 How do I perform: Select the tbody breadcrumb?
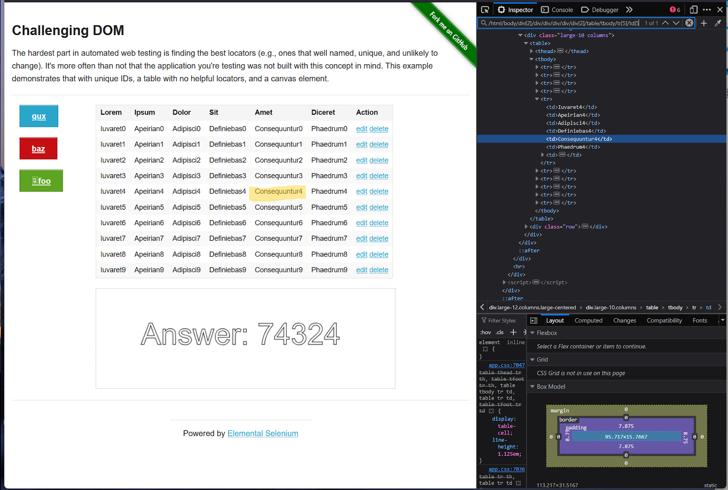675,308
